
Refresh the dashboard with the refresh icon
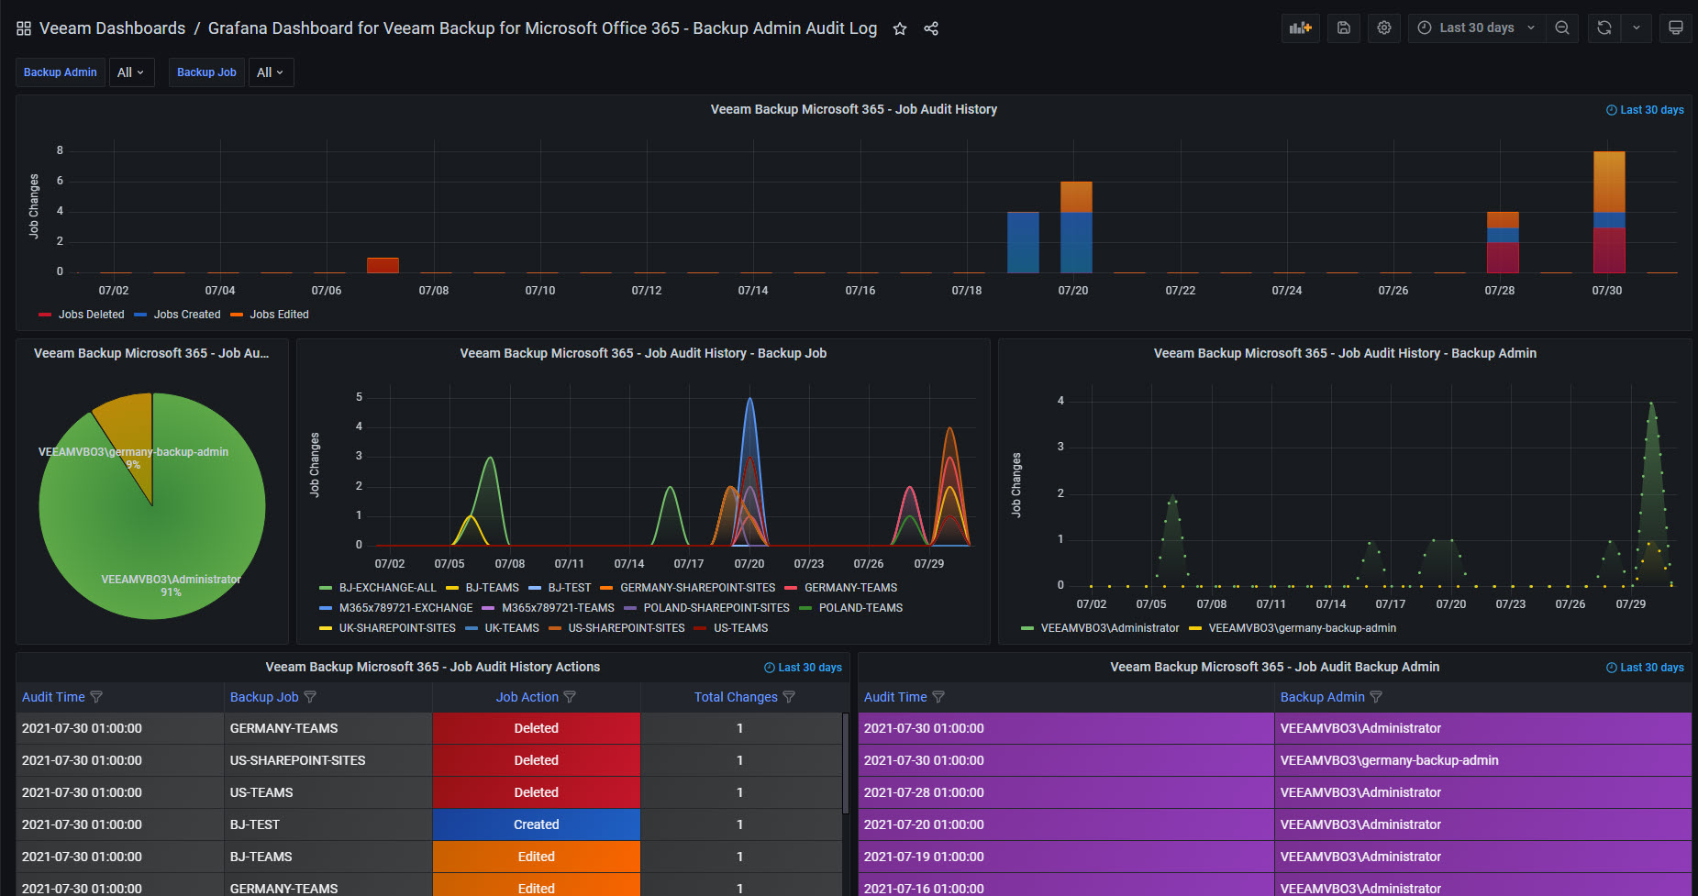click(1604, 28)
